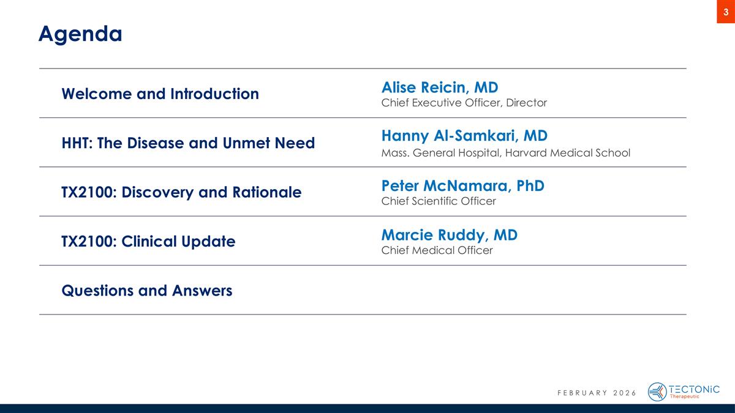Select the Agenda slide title

(x=80, y=34)
